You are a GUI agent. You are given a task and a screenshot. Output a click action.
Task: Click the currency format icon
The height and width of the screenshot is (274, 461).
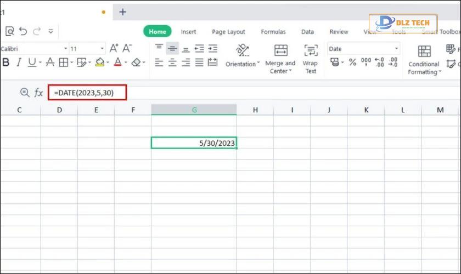click(x=335, y=62)
